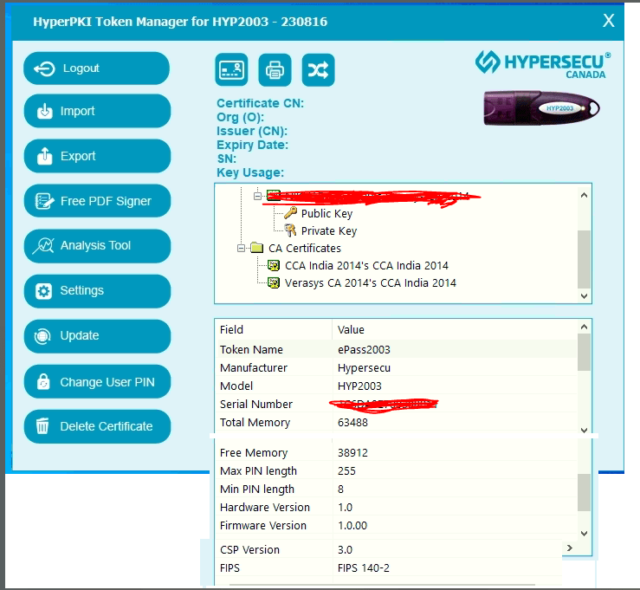Click scroll-up arrow in token details table

pos(584,327)
